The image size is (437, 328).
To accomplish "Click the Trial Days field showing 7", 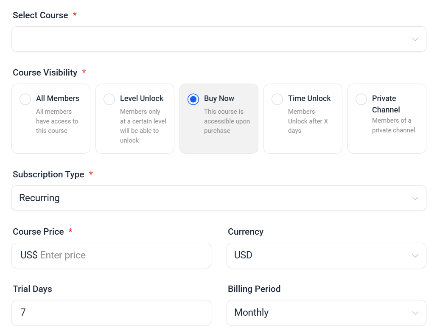I will tap(111, 313).
